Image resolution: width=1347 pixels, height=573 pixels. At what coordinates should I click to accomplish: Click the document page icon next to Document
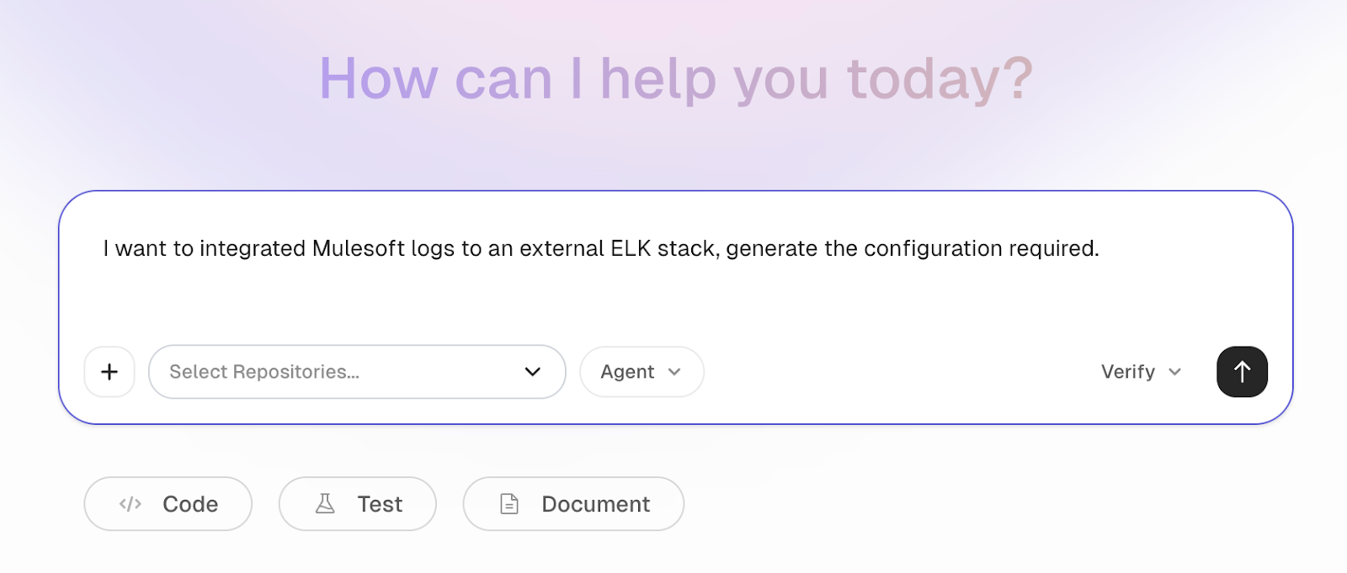pos(508,503)
